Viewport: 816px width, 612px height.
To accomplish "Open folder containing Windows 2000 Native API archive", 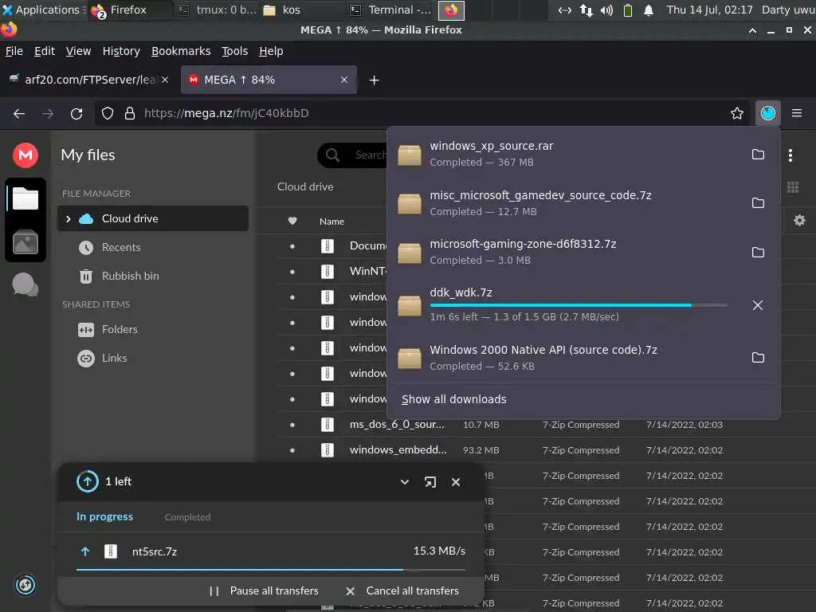I will point(758,358).
